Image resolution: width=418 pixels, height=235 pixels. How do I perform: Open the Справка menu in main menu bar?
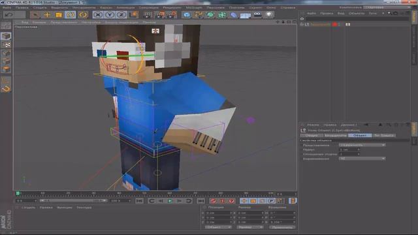pos(288,8)
